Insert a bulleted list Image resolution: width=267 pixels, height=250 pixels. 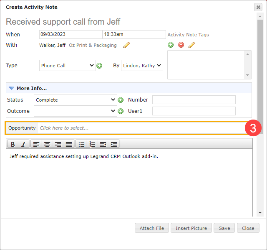click(82, 144)
